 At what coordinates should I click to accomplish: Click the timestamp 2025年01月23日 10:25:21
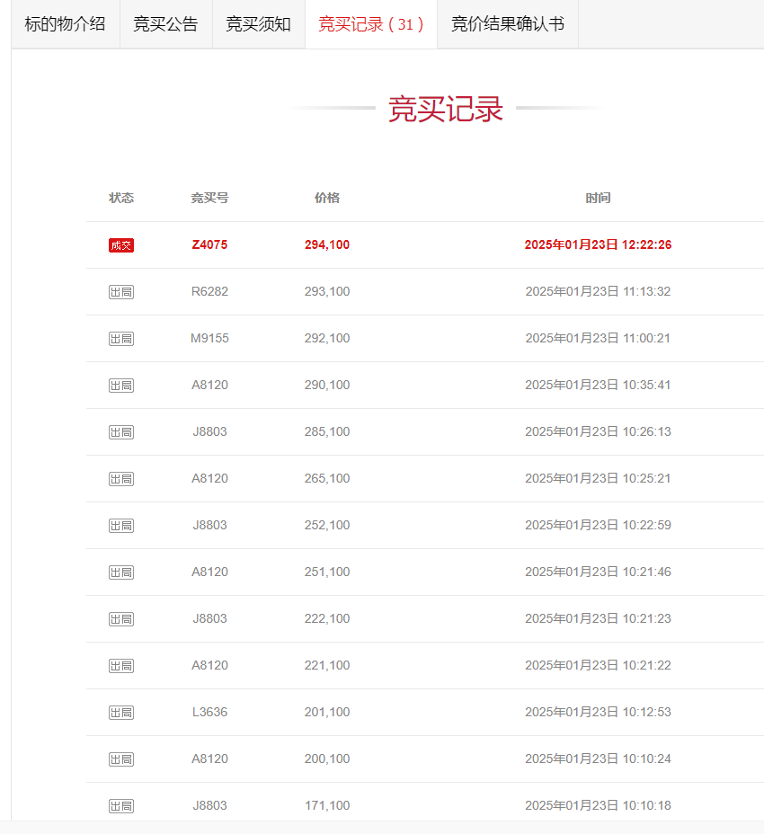[x=598, y=479]
